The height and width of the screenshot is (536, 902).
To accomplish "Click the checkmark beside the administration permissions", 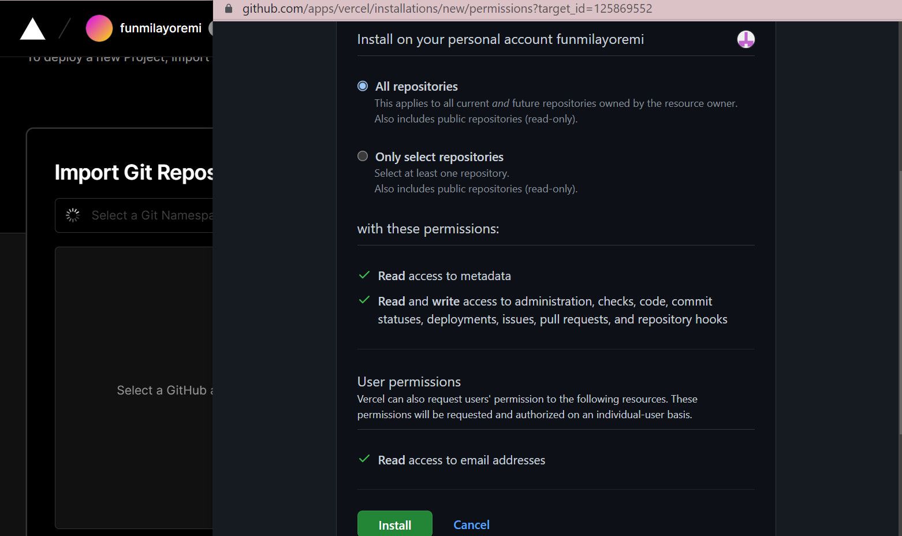I will tap(364, 300).
